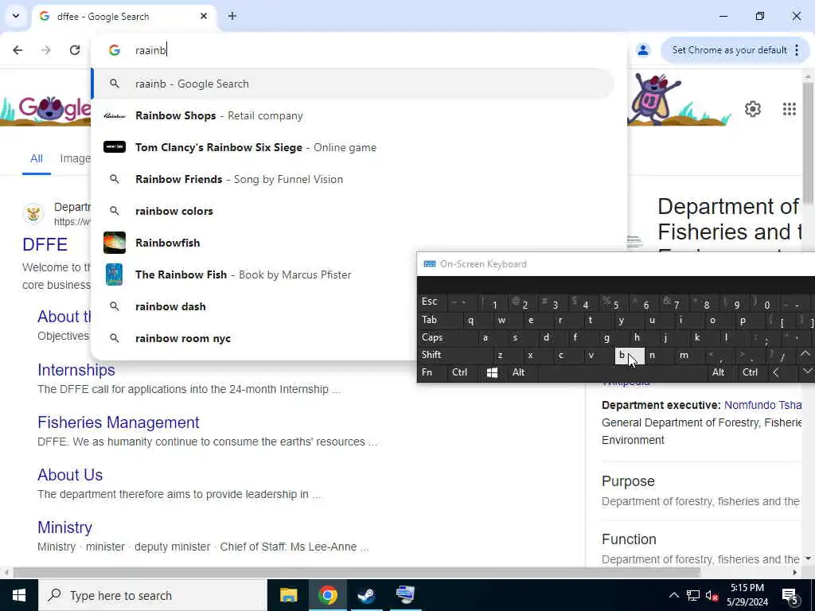Click the down arrow key on On-Screen Keyboard
The image size is (815, 611).
pyautogui.click(x=807, y=372)
